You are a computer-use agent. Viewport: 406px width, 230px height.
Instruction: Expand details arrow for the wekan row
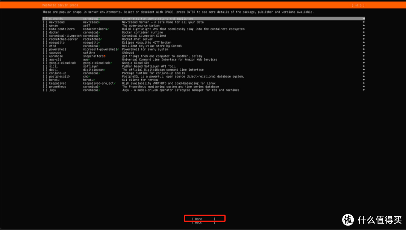coord(364,26)
